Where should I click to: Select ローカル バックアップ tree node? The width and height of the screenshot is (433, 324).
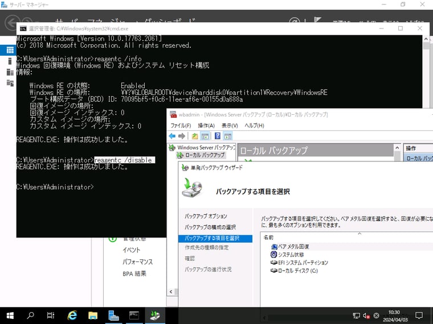coord(205,155)
